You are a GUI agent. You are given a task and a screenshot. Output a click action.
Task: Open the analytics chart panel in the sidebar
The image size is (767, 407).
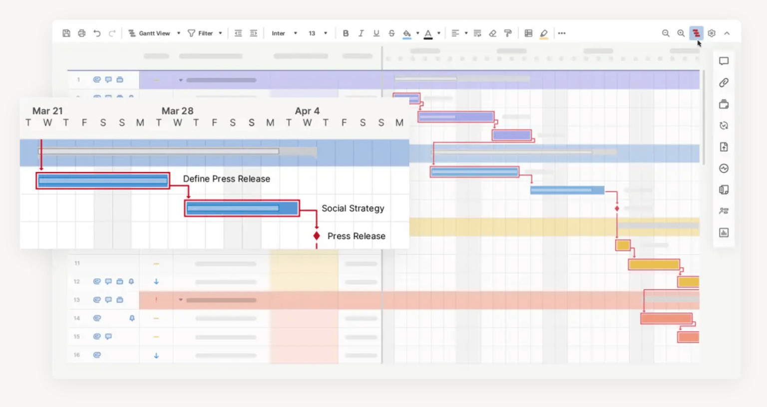coord(723,232)
